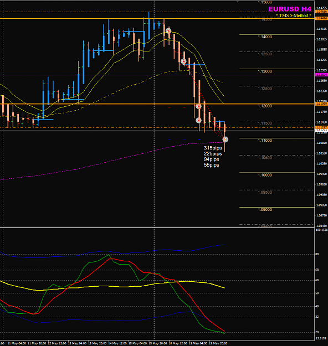
Task: Click the 13 May 04:00 time label
Action: [77, 344]
